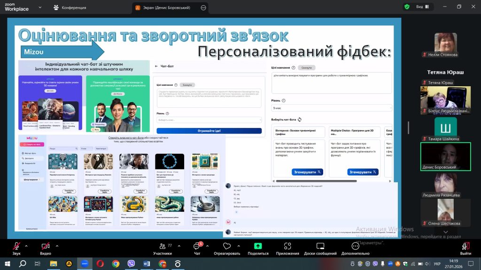Open Дополнительно more options menu

[x=355, y=248]
